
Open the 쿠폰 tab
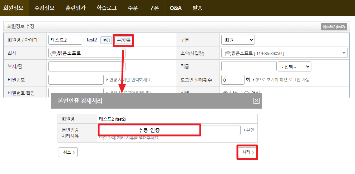coord(154,8)
